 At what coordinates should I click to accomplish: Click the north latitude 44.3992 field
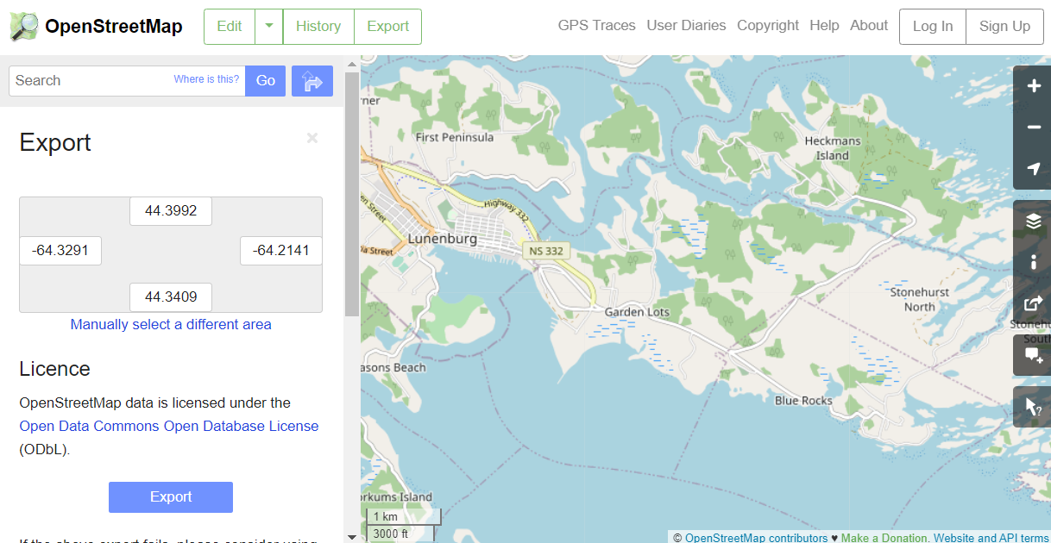[x=171, y=211]
